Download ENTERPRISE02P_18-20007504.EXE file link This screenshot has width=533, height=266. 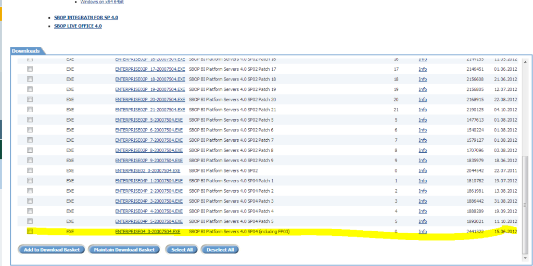click(150, 79)
